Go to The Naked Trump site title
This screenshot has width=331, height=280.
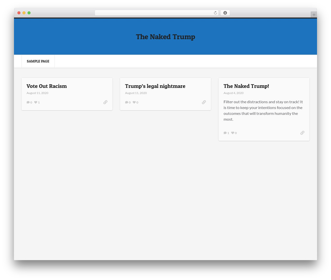(x=165, y=37)
